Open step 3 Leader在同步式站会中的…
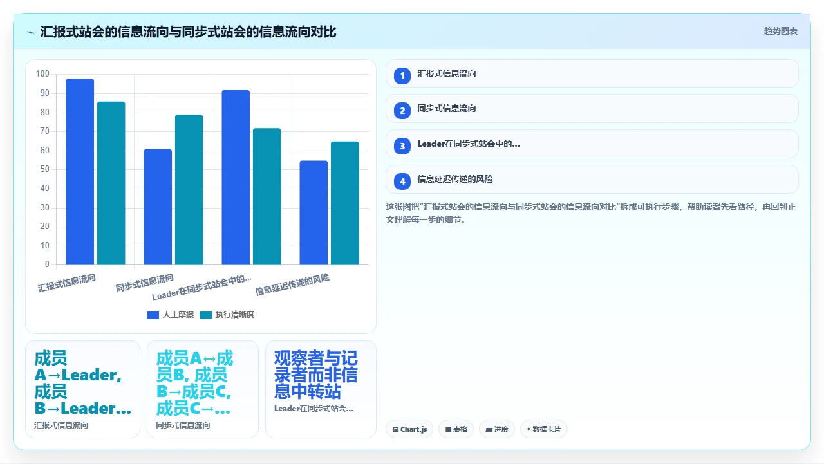Viewport: 824px width, 464px height. [592, 144]
